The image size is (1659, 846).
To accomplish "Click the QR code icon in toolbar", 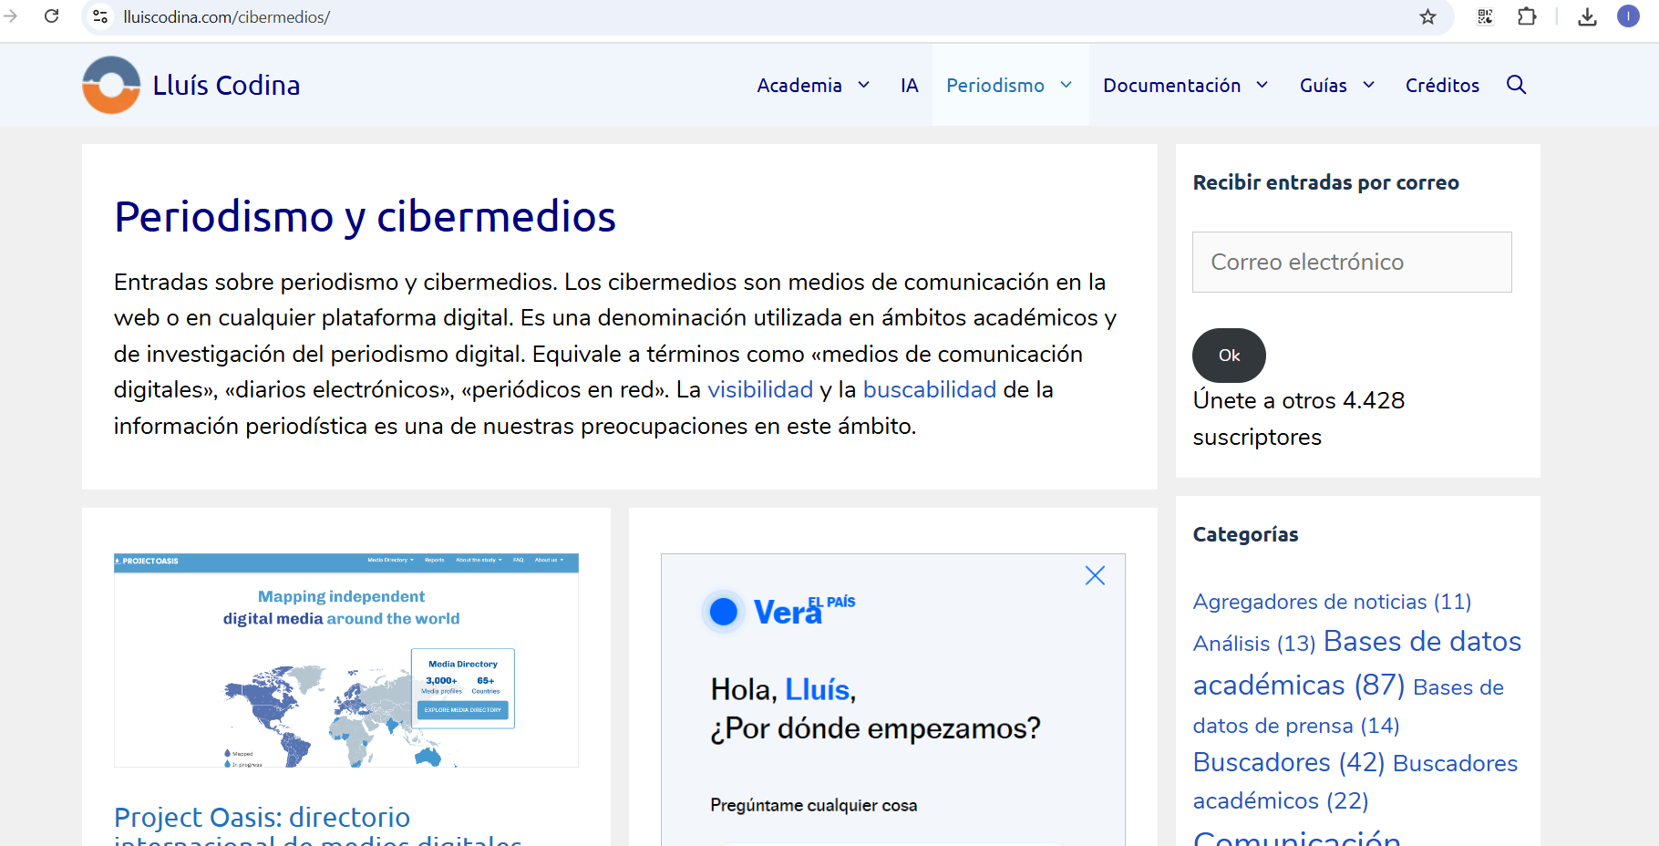I will click(x=1485, y=16).
